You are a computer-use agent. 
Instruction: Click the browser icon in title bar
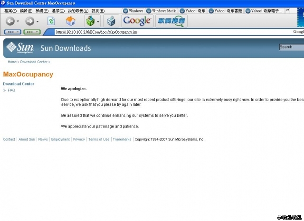click(3, 3)
